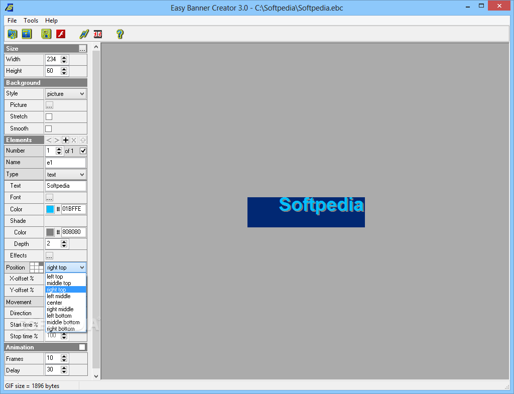
Task: Go to the next element arrow
Action: coord(57,141)
